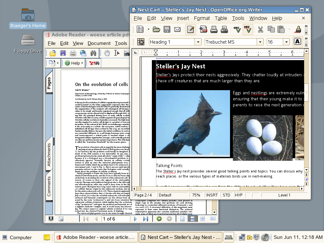
Task: Click the Cut scissors icon
Action: point(260,29)
